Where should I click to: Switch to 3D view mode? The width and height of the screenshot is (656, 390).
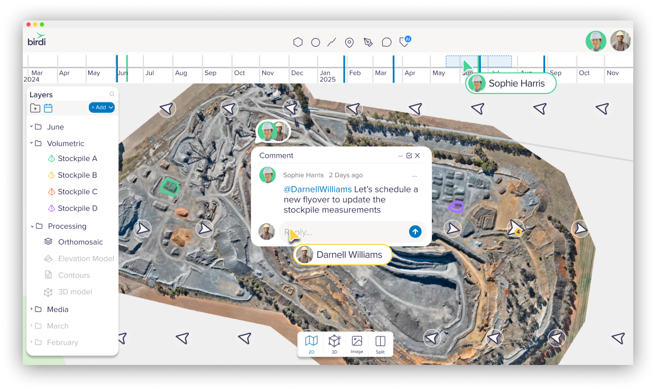tap(334, 344)
